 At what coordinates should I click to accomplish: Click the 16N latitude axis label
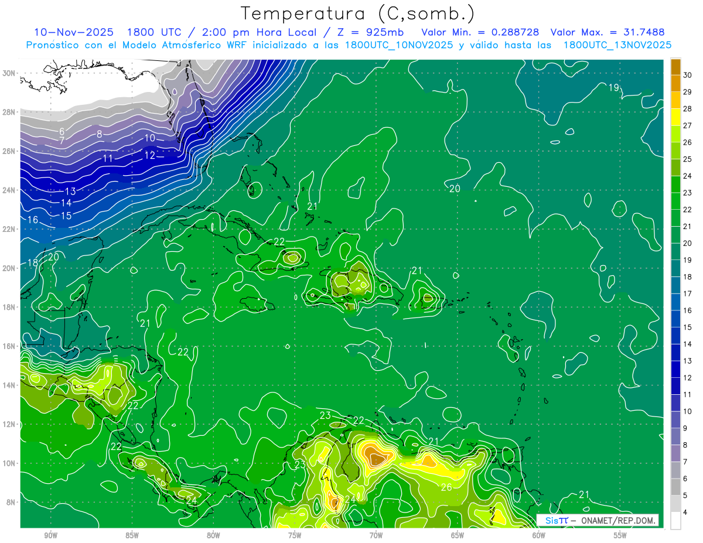[x=9, y=346]
